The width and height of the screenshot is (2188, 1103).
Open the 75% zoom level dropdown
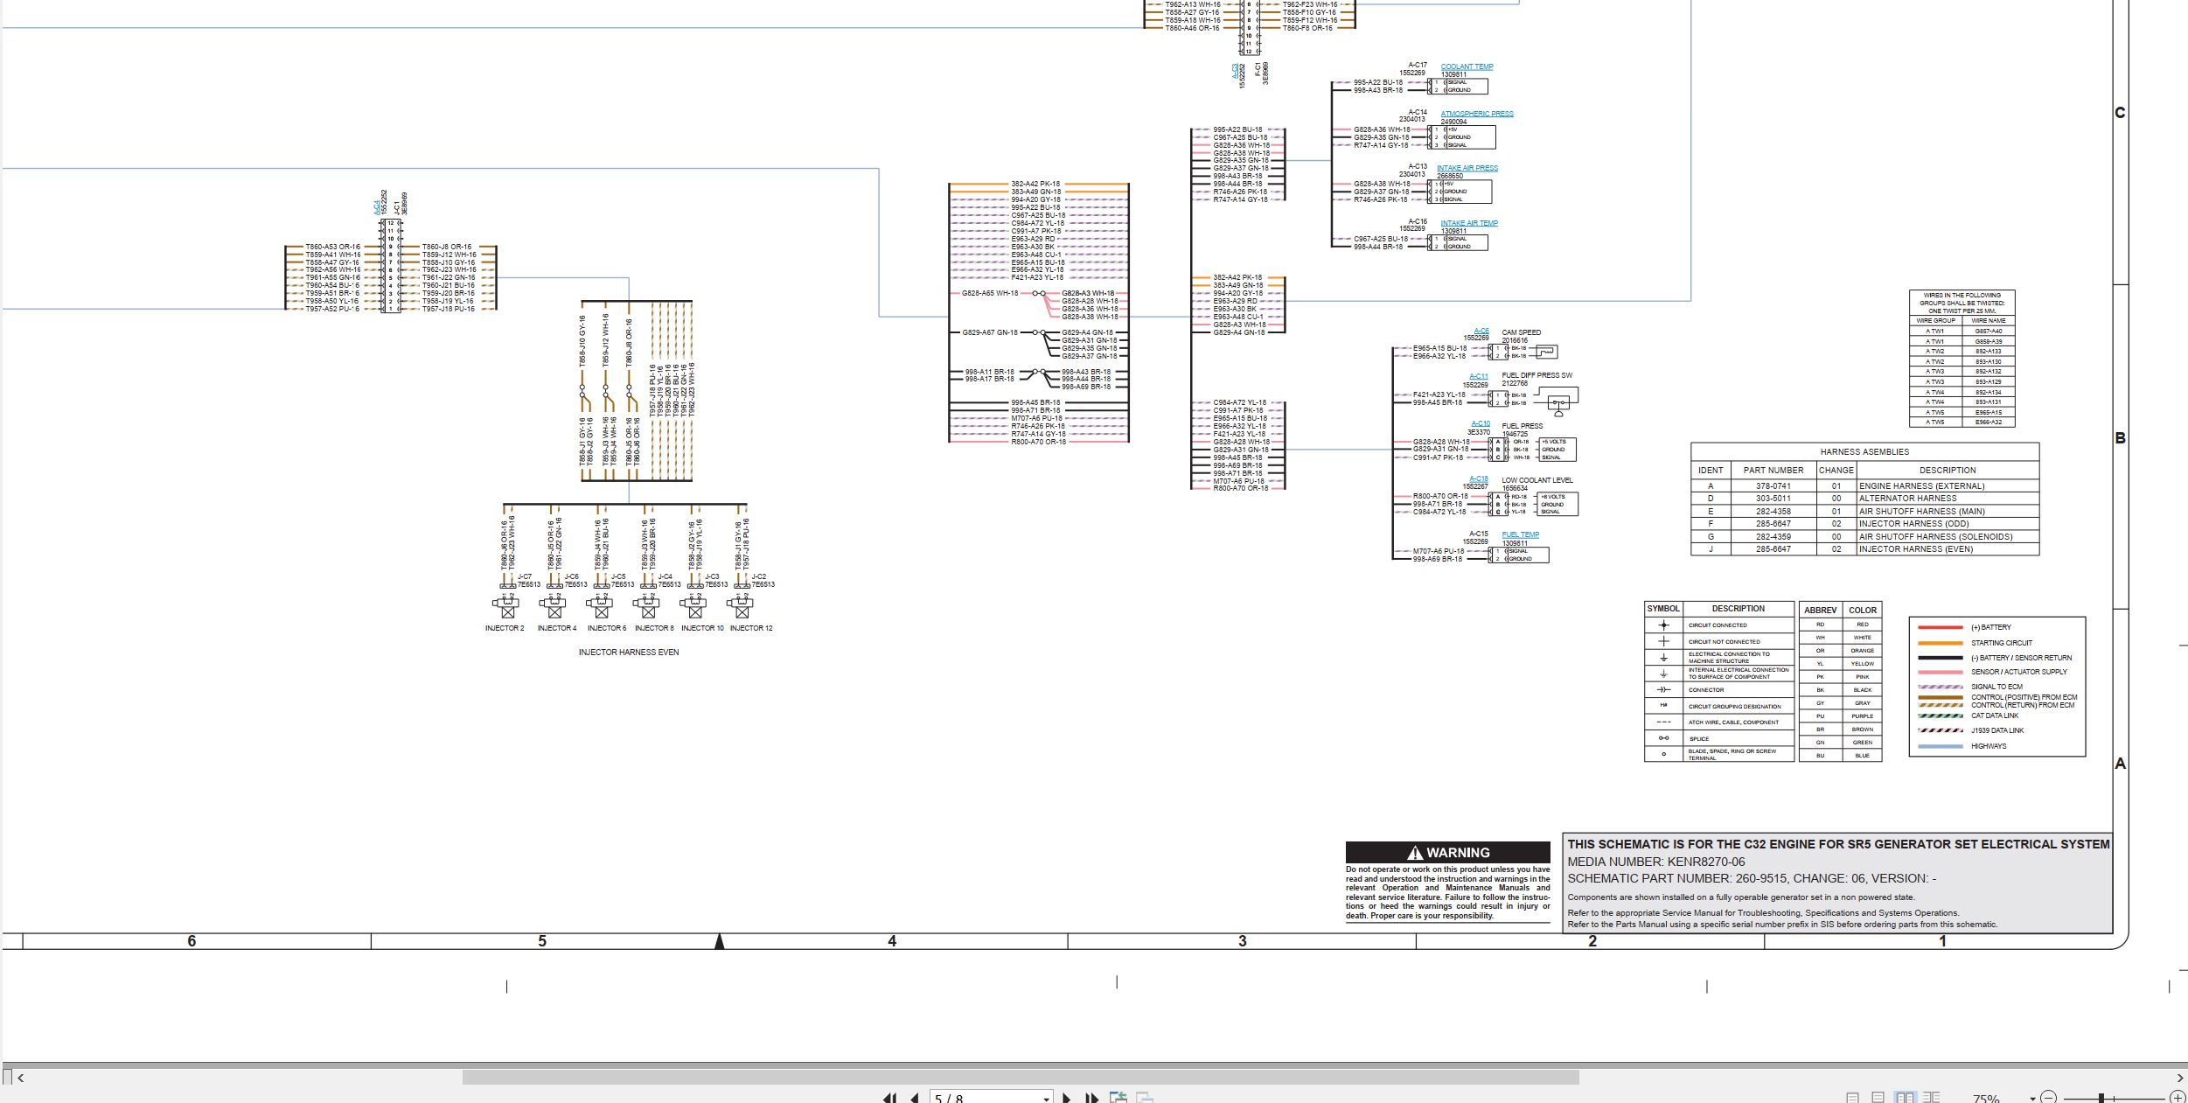pyautogui.click(x=2032, y=1099)
